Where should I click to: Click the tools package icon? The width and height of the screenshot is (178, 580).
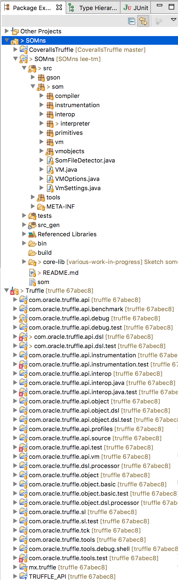pyautogui.click(x=41, y=197)
